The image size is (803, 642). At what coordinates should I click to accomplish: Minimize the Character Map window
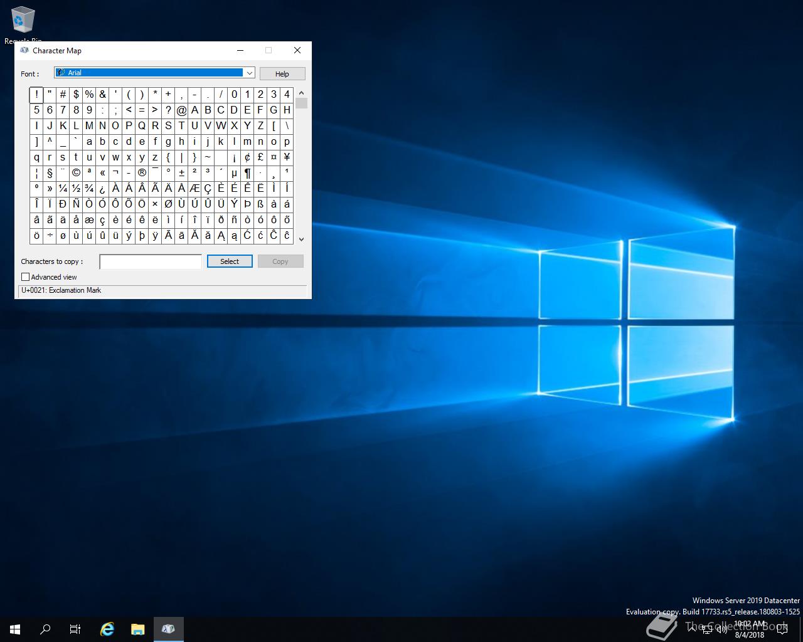pos(241,50)
